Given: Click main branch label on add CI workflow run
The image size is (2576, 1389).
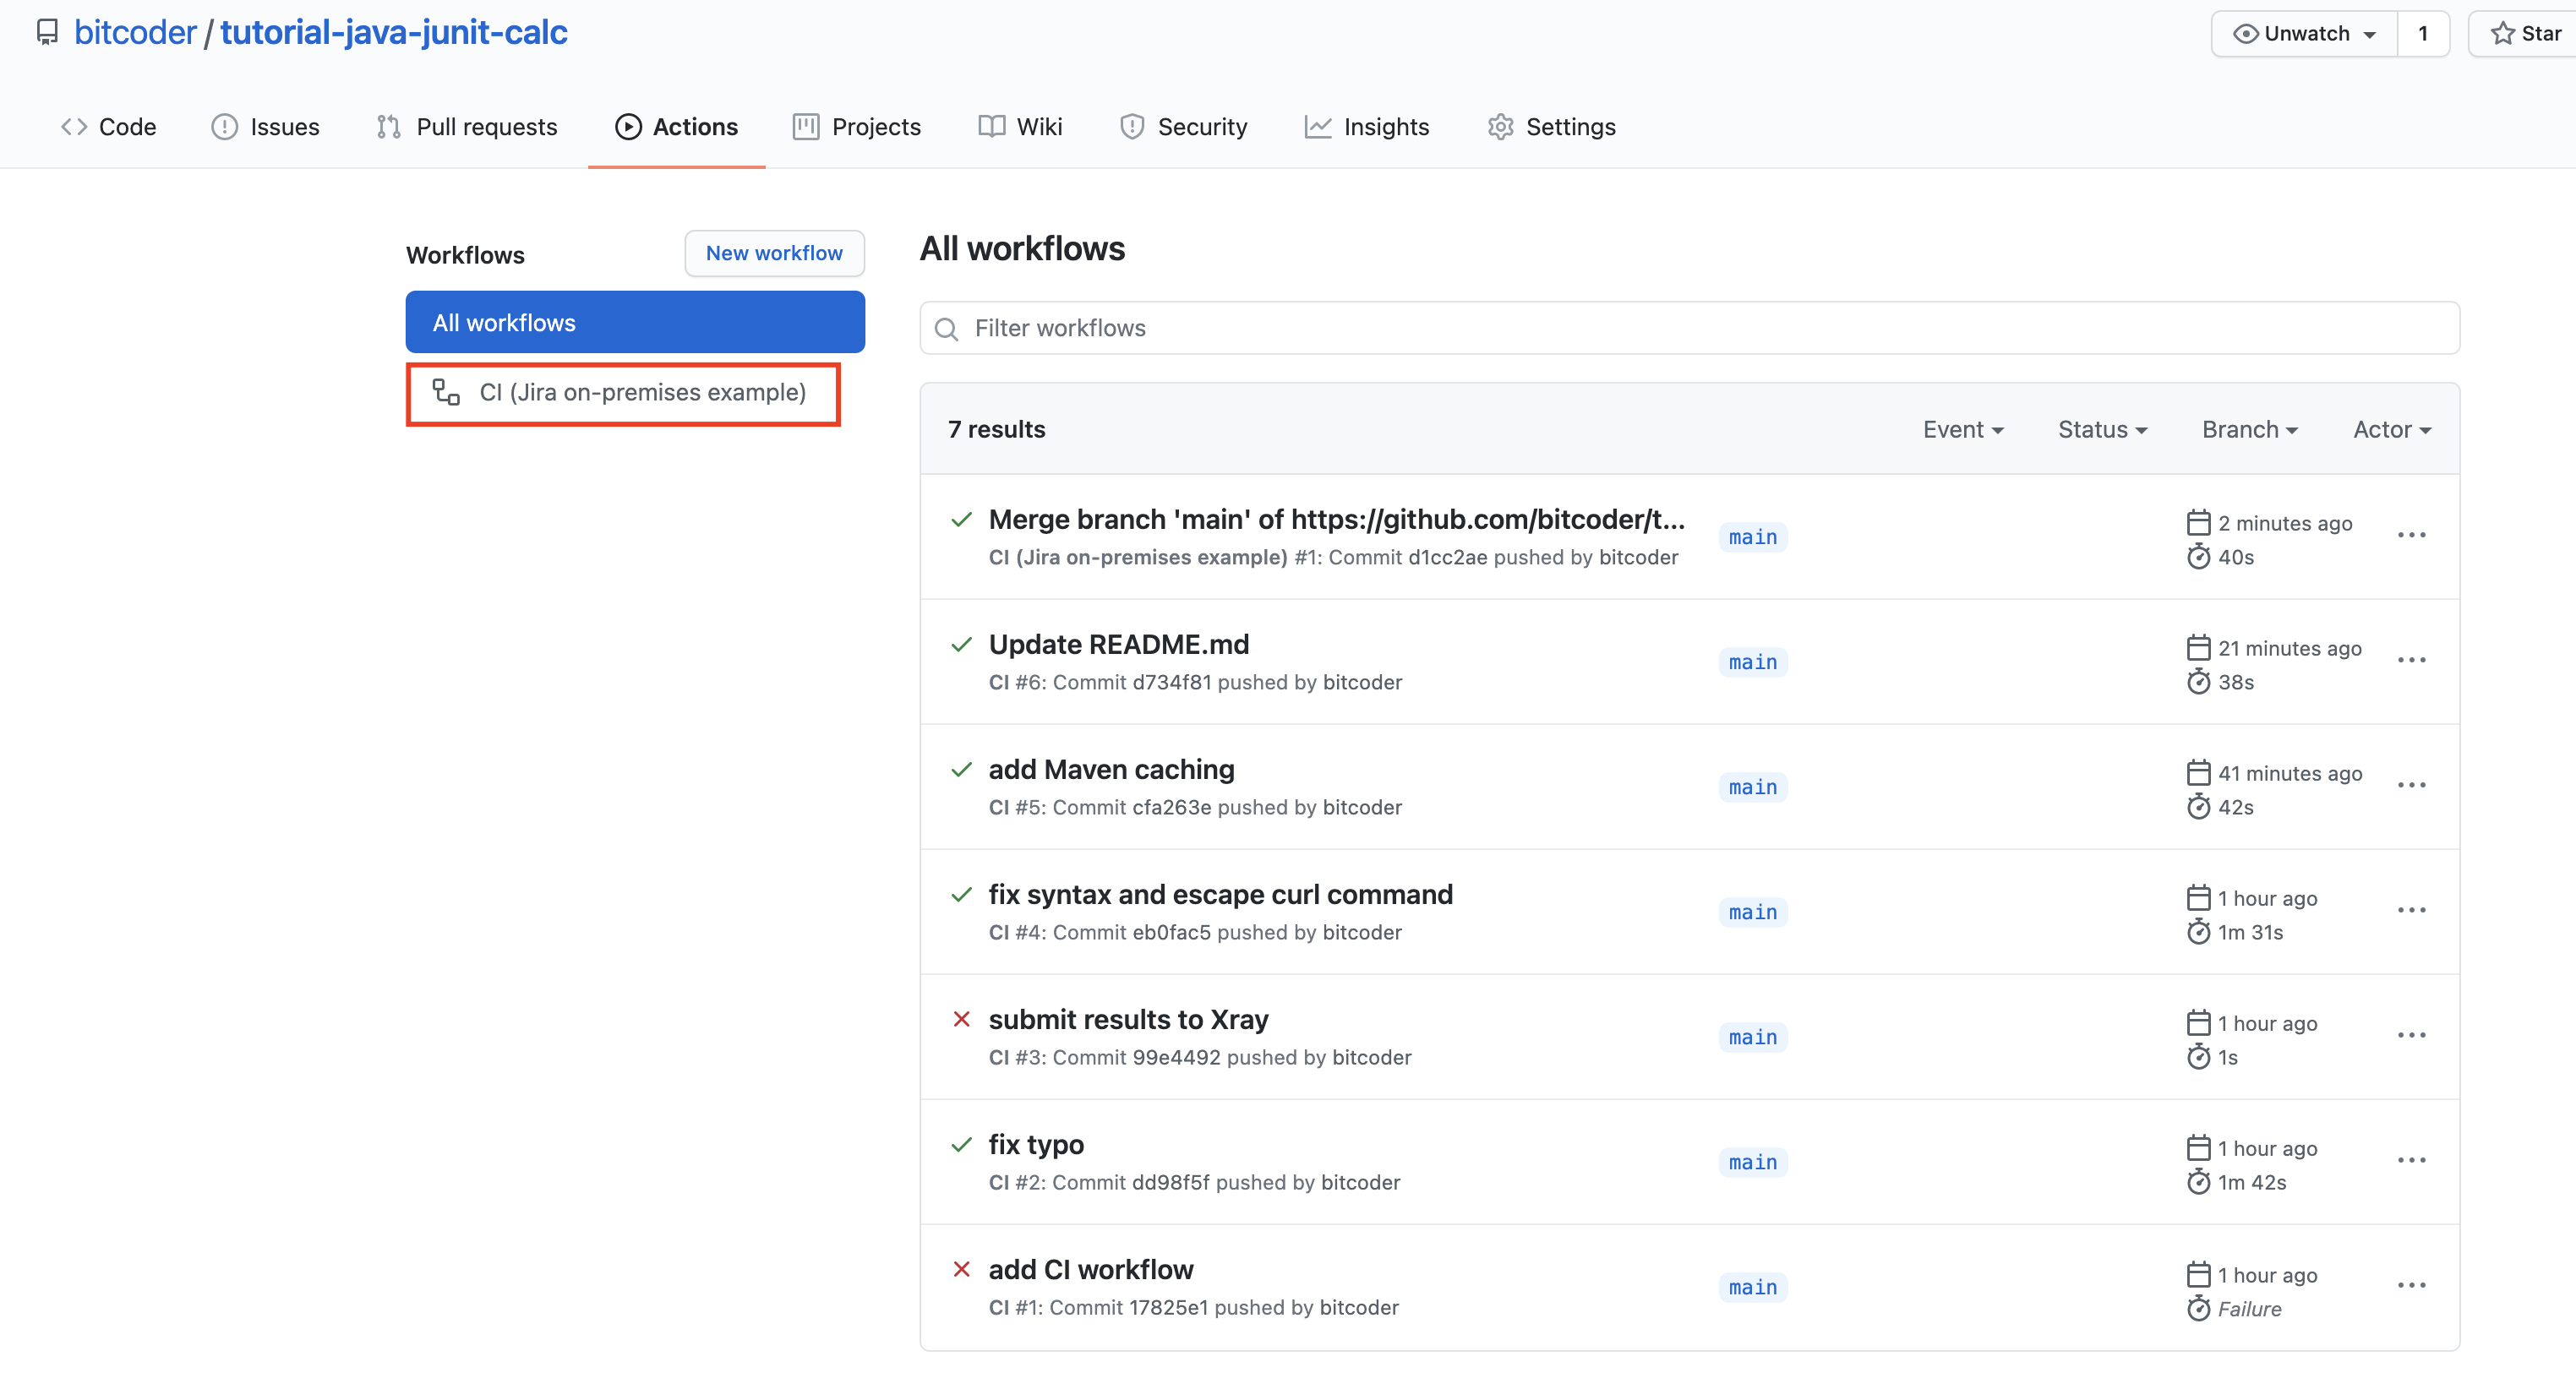Looking at the screenshot, I should (x=1753, y=1287).
